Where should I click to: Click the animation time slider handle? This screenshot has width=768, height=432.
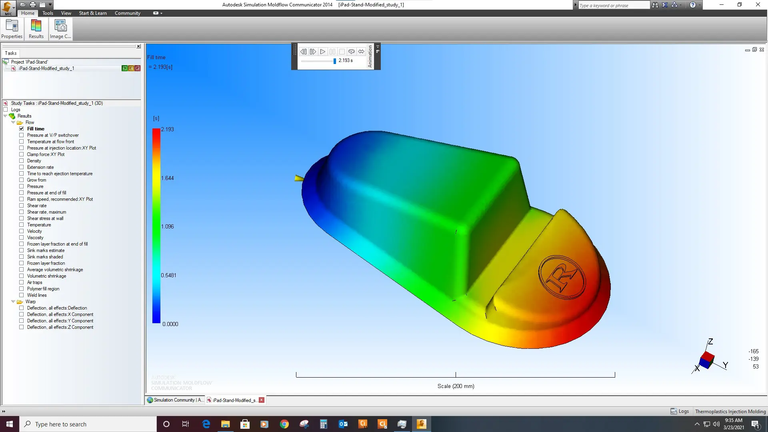click(x=334, y=61)
